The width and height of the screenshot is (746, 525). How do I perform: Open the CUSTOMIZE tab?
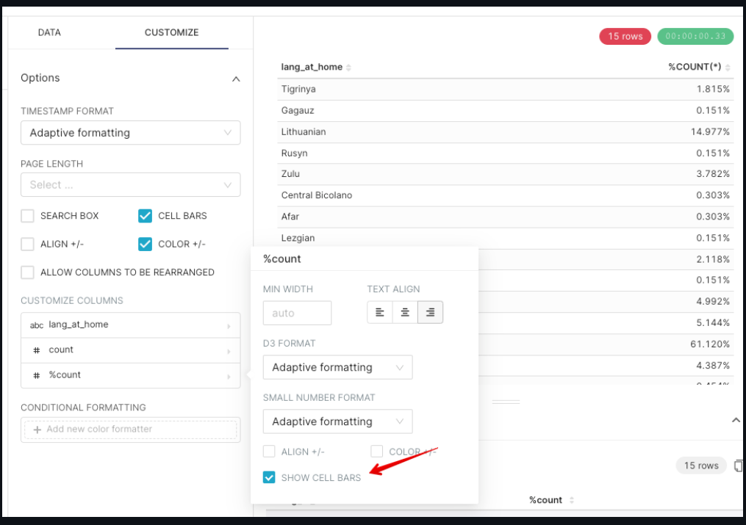(x=171, y=32)
